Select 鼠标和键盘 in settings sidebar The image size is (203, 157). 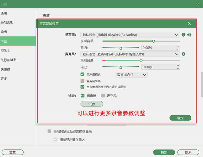[18, 60]
